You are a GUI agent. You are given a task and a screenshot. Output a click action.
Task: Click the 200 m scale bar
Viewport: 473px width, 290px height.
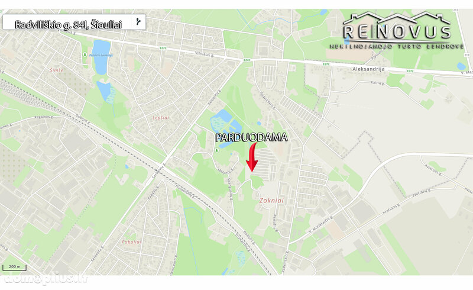point(14,268)
